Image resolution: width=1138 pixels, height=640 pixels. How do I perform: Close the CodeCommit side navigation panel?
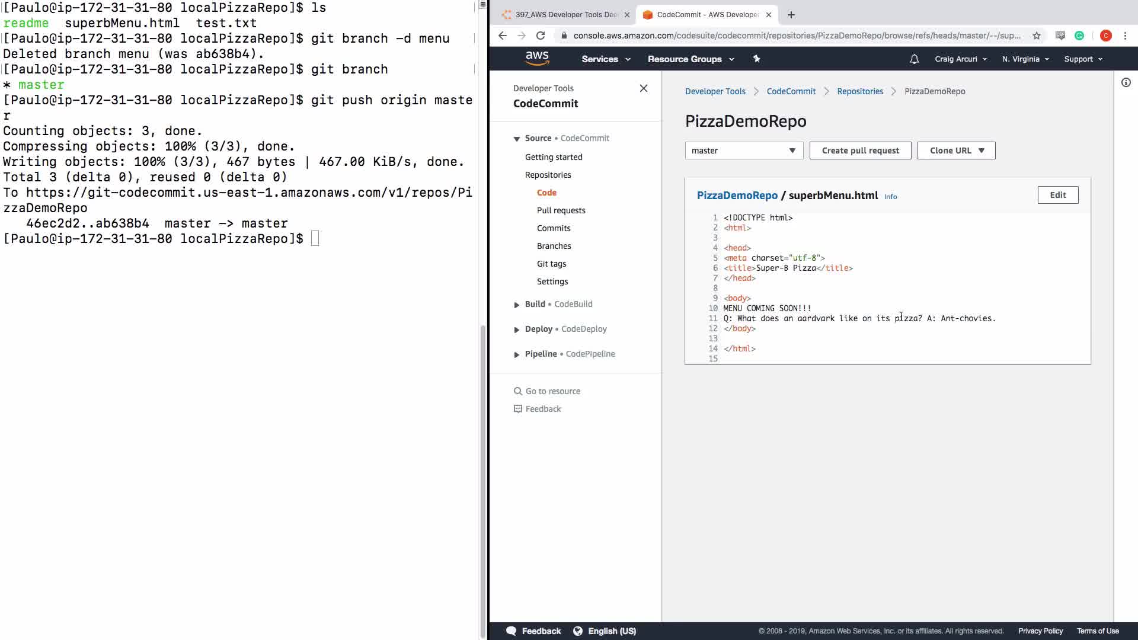click(x=643, y=88)
